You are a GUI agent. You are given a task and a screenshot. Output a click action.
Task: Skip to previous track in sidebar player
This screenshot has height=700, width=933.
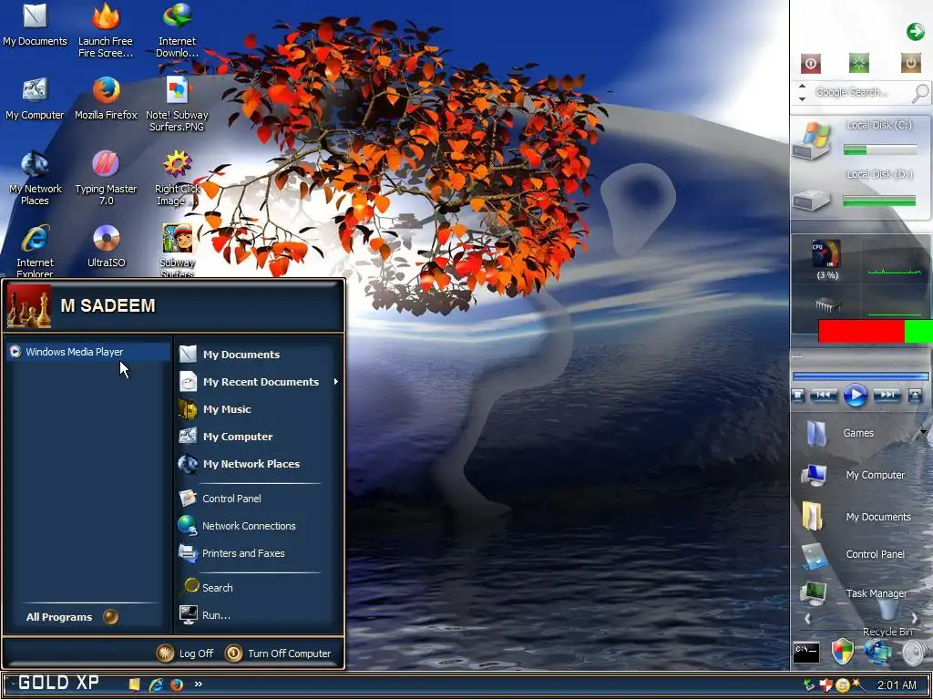coord(824,395)
